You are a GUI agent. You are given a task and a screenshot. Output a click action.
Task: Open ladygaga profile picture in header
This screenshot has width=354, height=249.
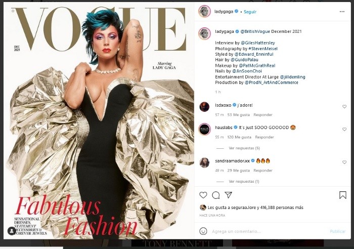(204, 11)
